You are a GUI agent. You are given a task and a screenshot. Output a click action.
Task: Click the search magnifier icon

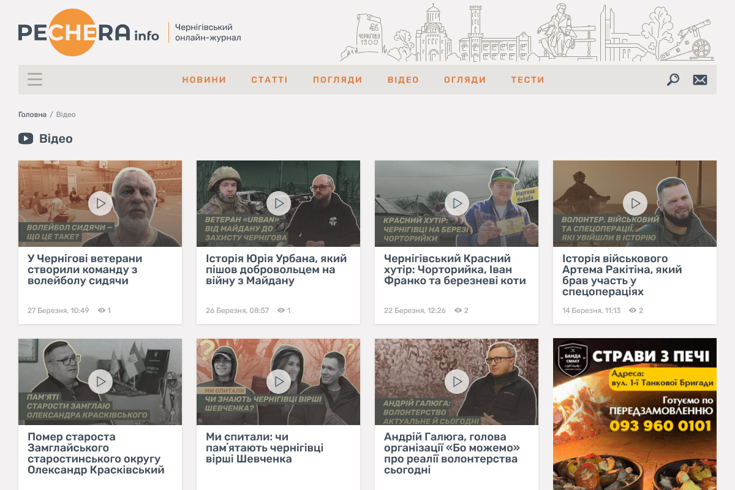673,80
